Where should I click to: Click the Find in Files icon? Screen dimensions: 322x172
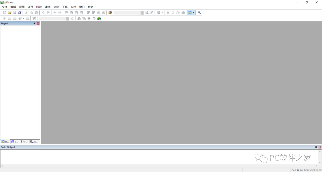click(110, 12)
